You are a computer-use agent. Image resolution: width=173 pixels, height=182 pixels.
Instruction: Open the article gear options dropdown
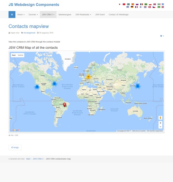coord(162,36)
